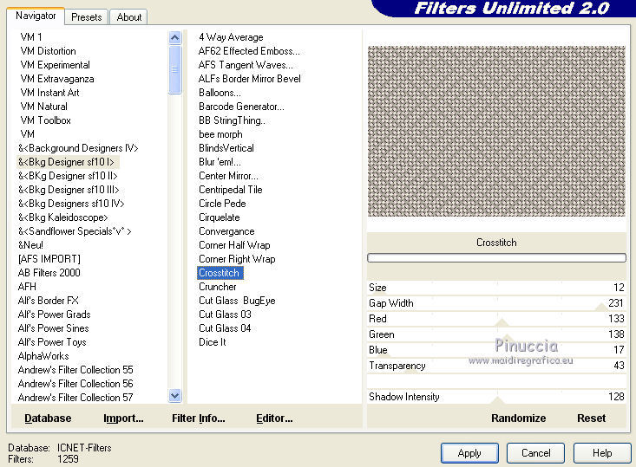This screenshot has width=636, height=467.
Task: Adjust the Shadow Intensity slider
Action: (496, 397)
